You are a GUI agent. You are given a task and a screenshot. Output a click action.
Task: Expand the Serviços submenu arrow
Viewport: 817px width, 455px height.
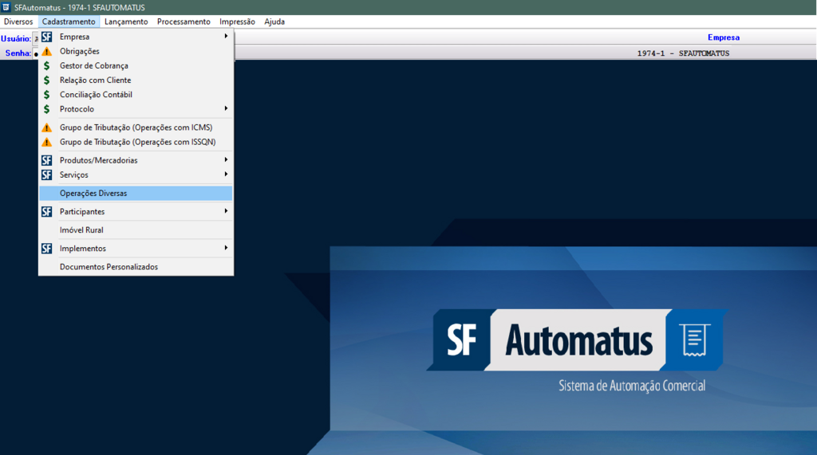coord(226,175)
